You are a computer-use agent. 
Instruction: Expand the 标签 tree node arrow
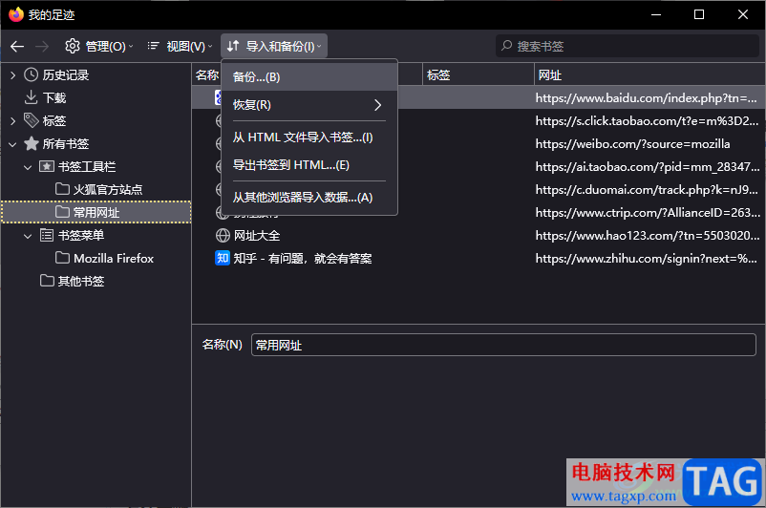[x=13, y=121]
